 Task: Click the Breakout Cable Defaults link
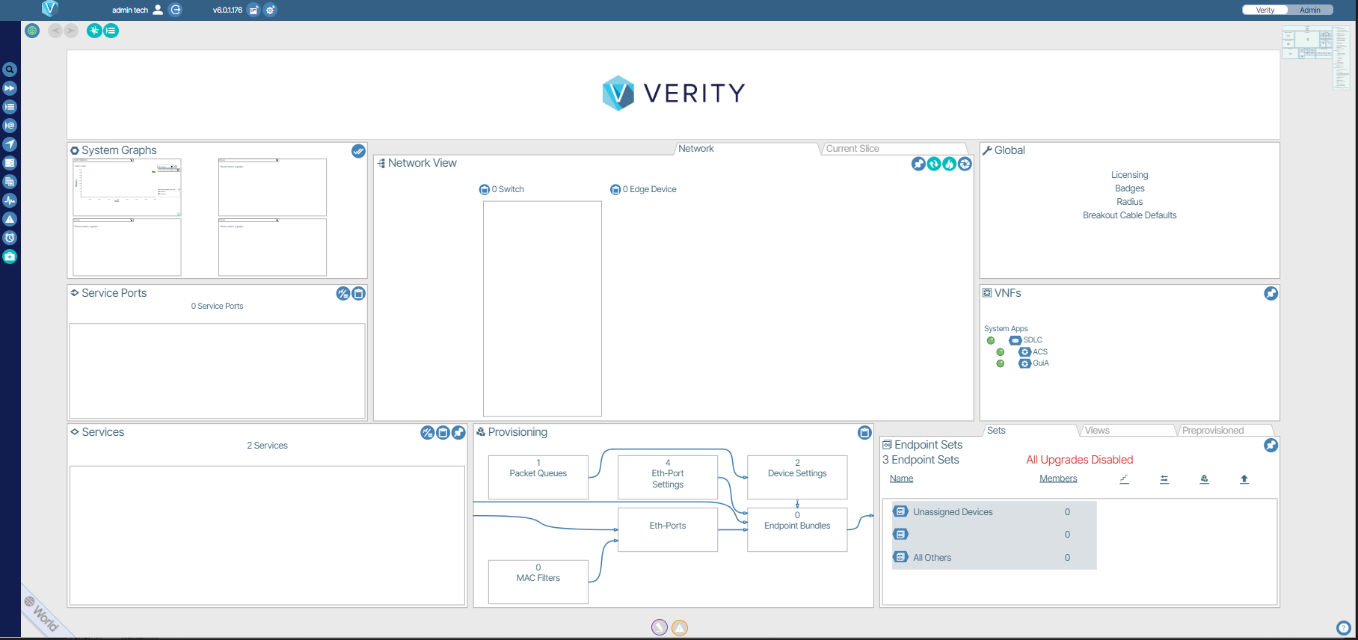click(x=1129, y=215)
